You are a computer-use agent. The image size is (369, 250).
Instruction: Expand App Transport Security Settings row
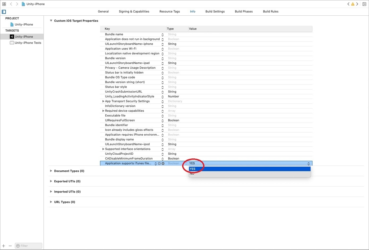[x=103, y=101]
